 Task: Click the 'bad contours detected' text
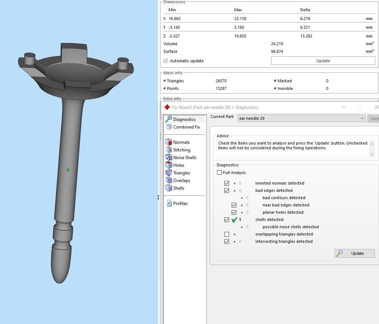(284, 198)
